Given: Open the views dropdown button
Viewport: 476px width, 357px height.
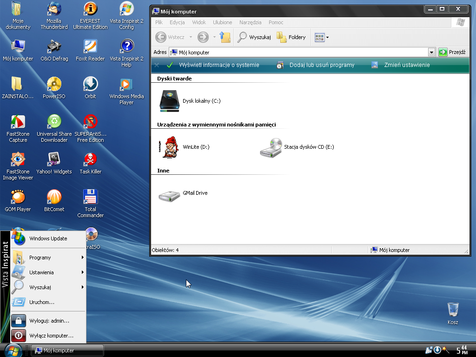Looking at the screenshot, I should [322, 37].
